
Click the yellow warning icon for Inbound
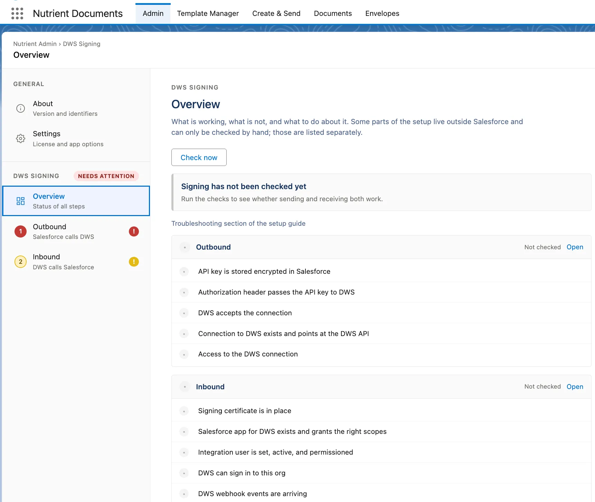pyautogui.click(x=134, y=262)
